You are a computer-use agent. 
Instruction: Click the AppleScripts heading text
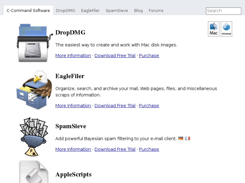[x=73, y=175]
